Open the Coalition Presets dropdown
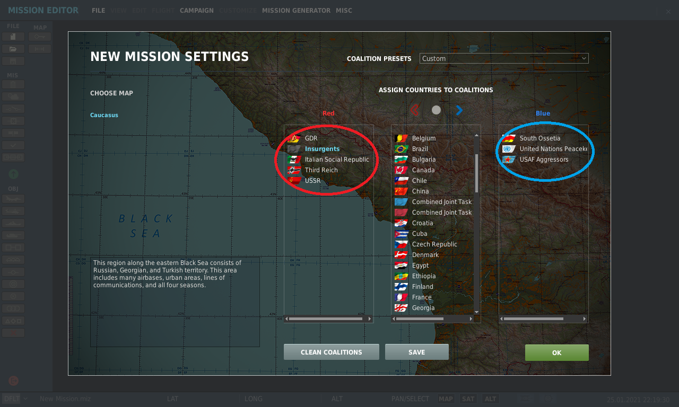The width and height of the screenshot is (679, 407). point(504,58)
